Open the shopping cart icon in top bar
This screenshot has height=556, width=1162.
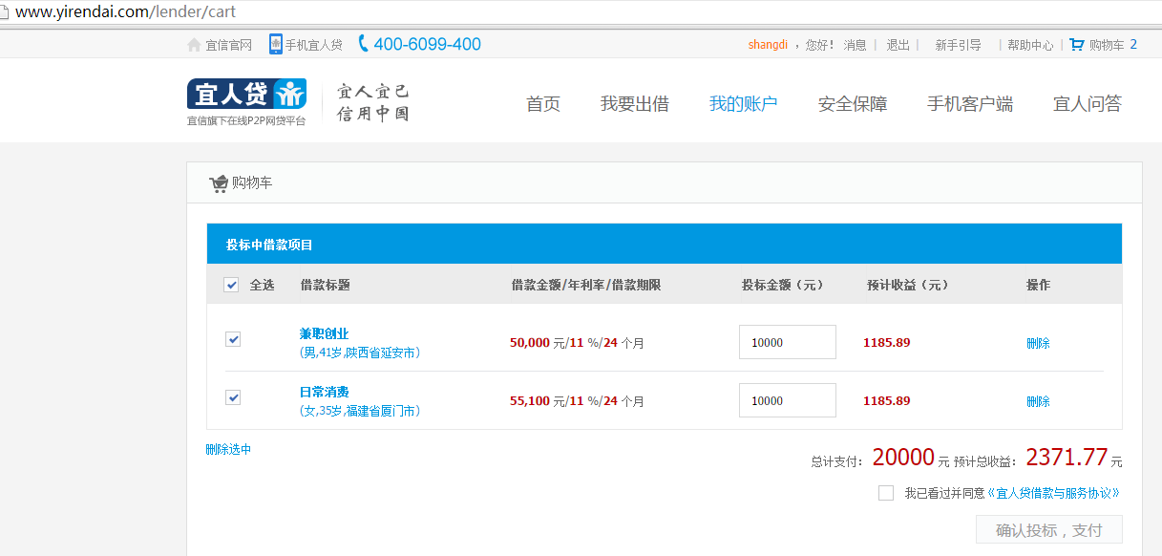point(1077,44)
